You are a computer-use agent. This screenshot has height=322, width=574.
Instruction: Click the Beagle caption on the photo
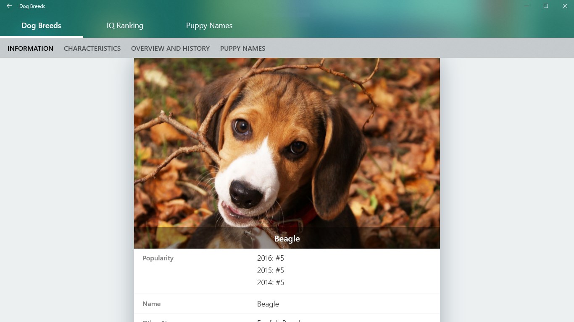(287, 239)
